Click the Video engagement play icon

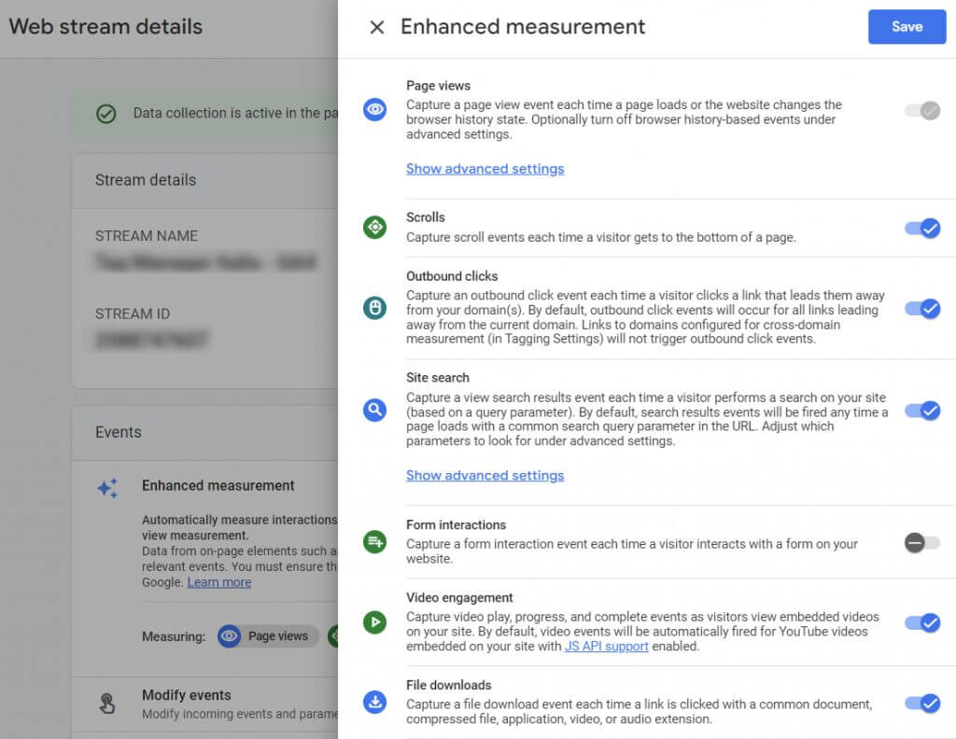(375, 622)
